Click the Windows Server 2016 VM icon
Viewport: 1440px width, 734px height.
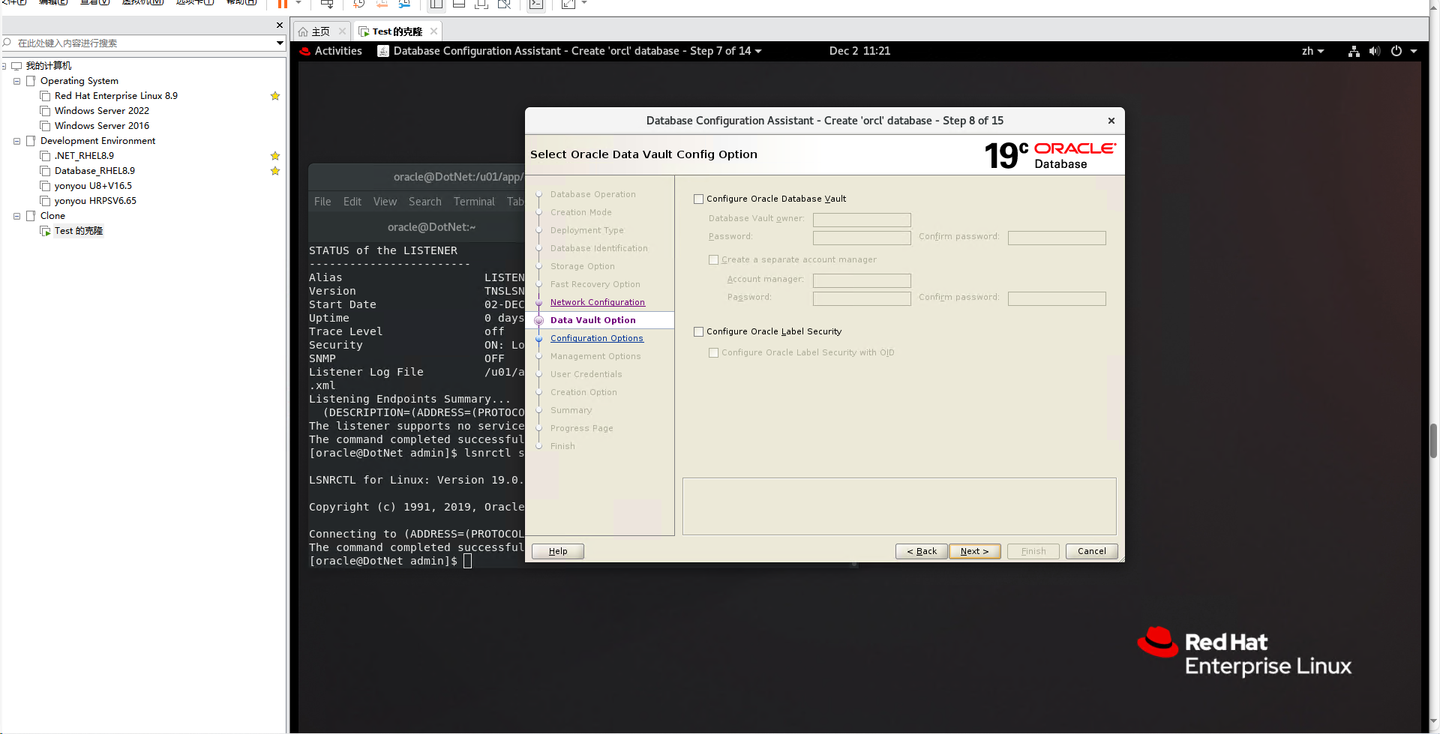point(45,126)
